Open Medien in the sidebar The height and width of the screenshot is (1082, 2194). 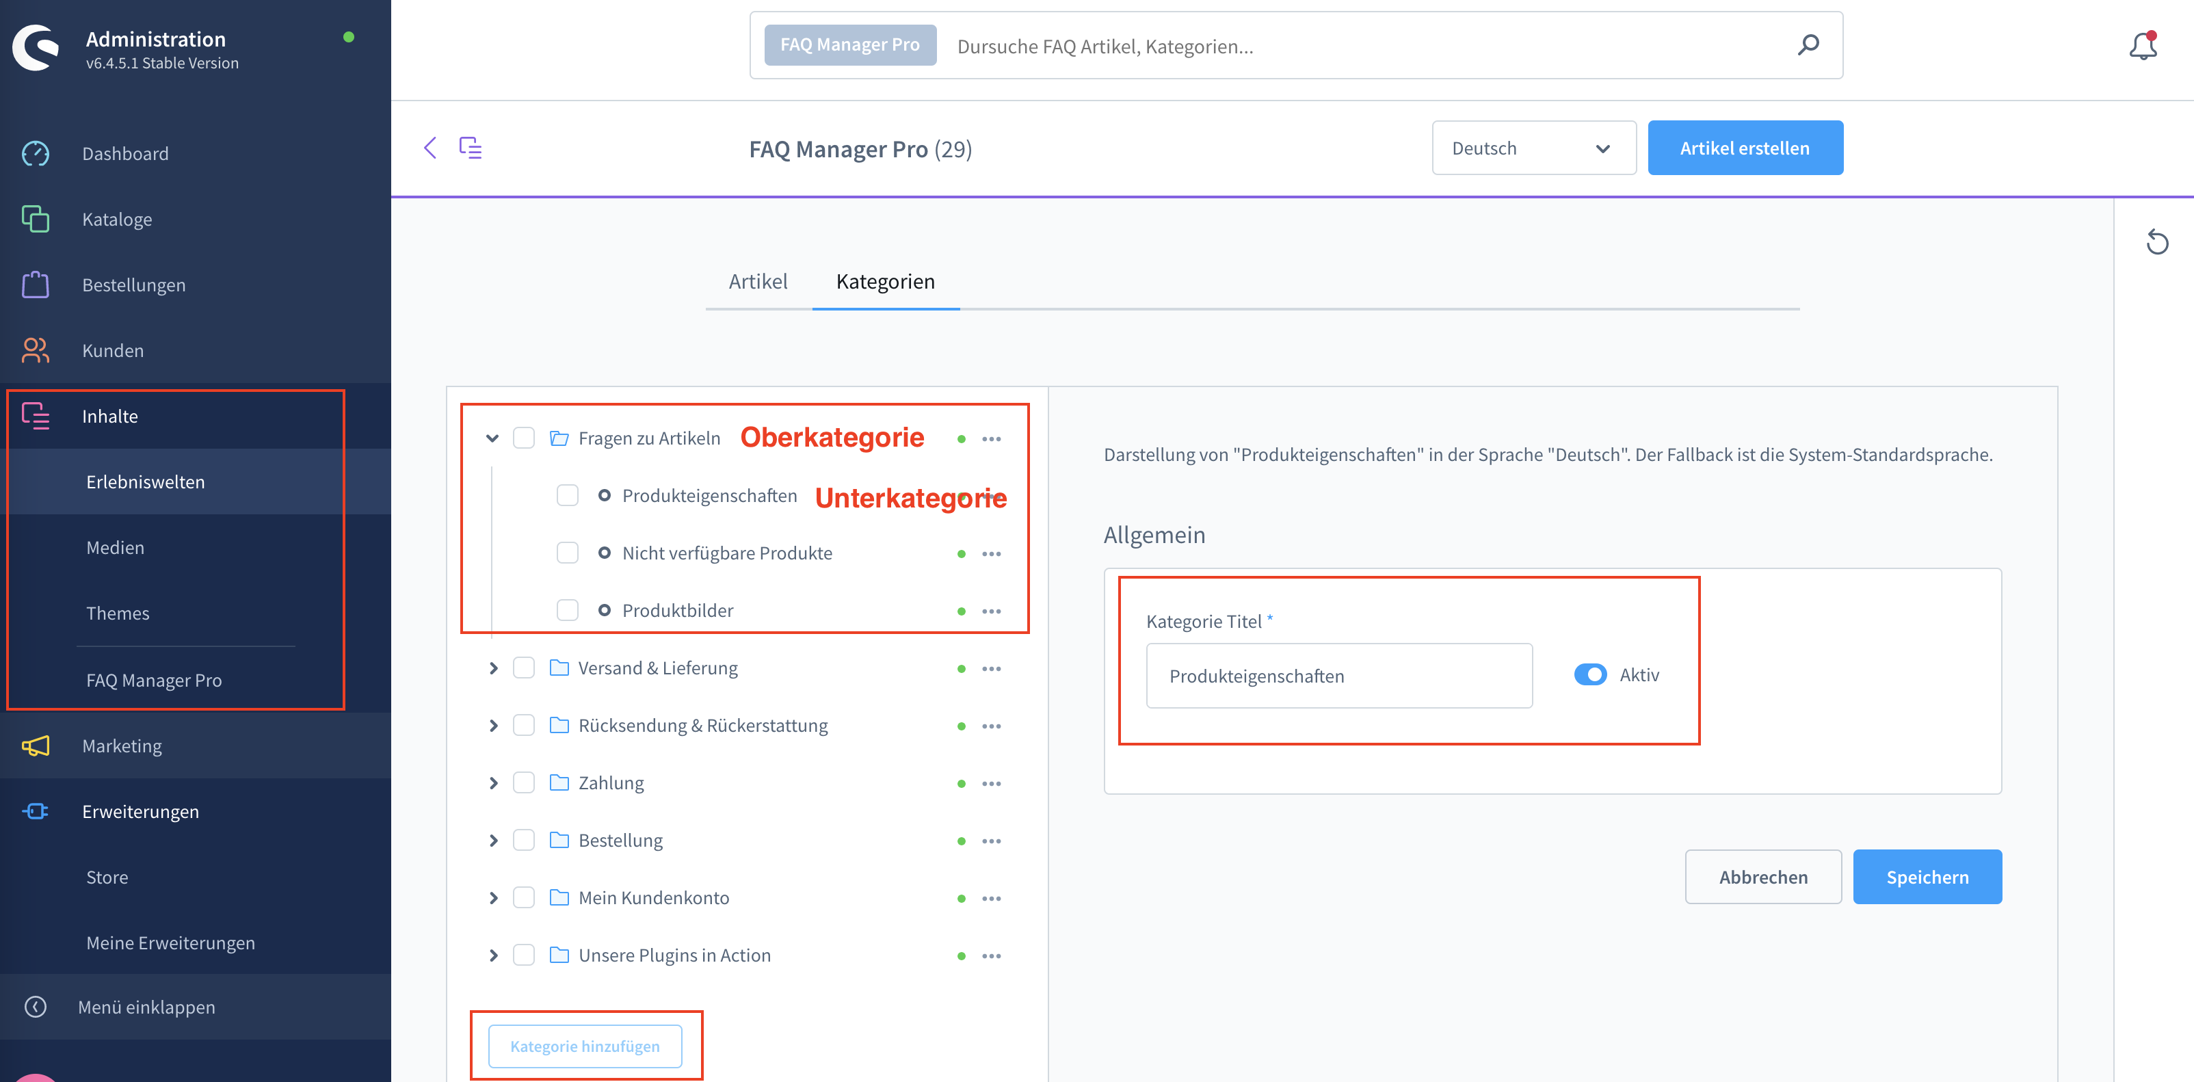coord(115,547)
